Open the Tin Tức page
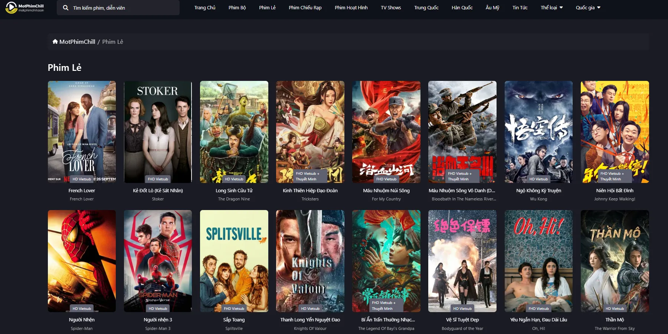 [520, 7]
